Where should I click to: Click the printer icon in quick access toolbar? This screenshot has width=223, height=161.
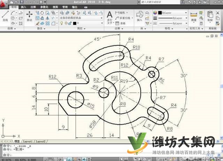click(40, 2)
